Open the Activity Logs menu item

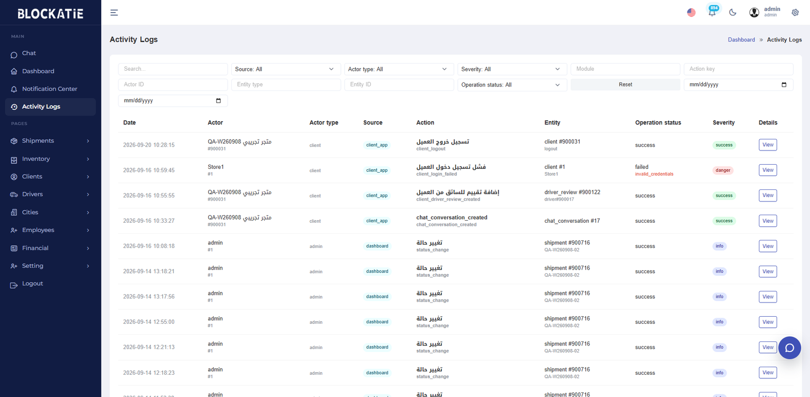(x=51, y=107)
